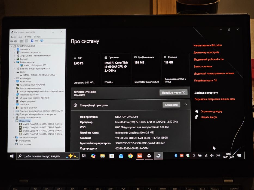Select the Черги друку tree item
This screenshot has width=254, height=190.
(x=25, y=144)
